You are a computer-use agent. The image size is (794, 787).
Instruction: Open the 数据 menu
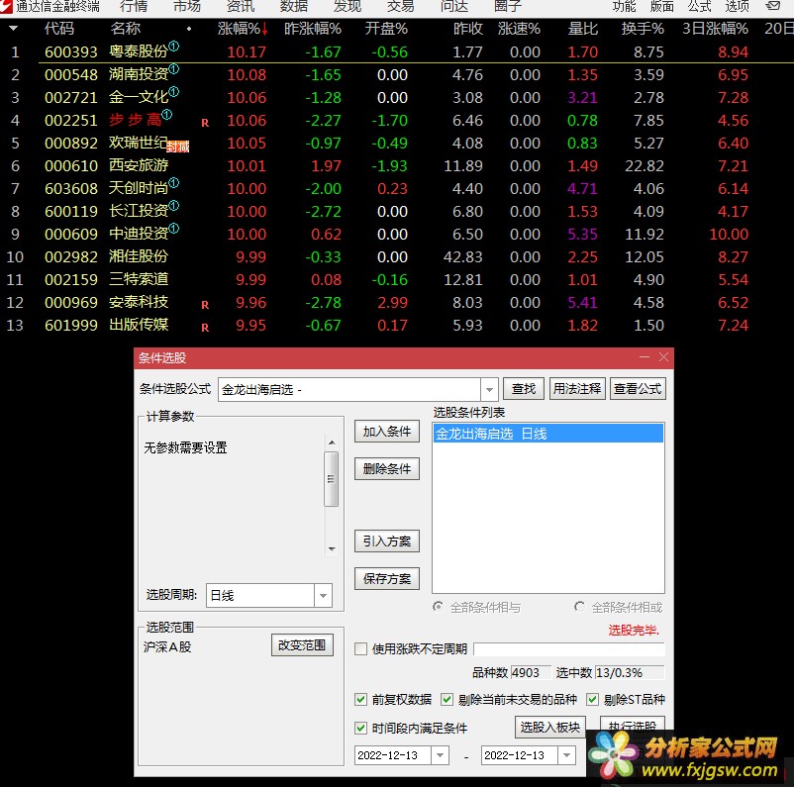tap(294, 6)
